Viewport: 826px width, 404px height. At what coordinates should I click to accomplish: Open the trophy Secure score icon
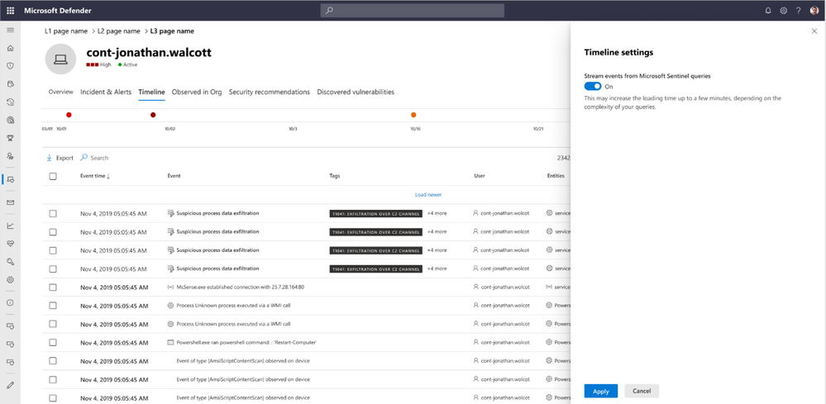[x=10, y=138]
